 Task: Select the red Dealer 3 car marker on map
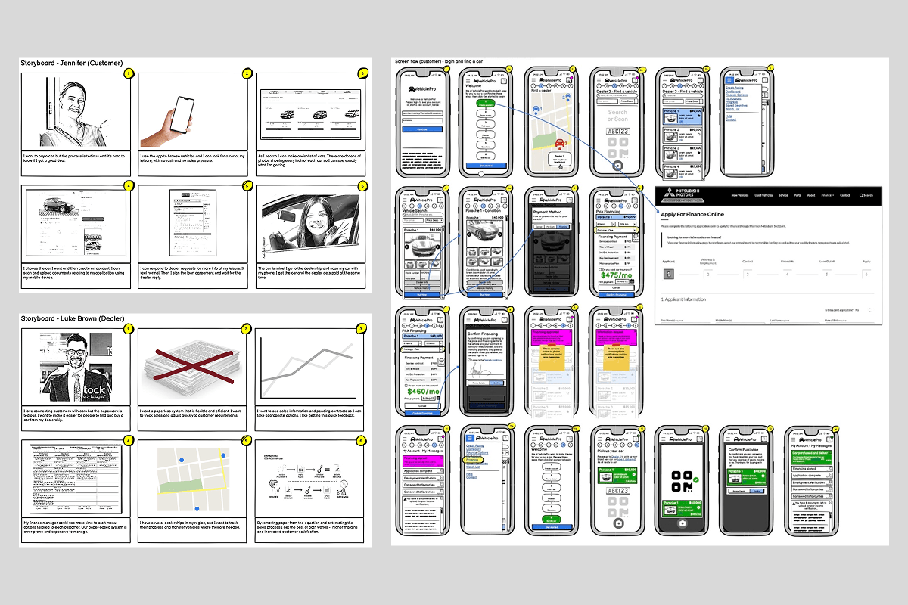558,143
